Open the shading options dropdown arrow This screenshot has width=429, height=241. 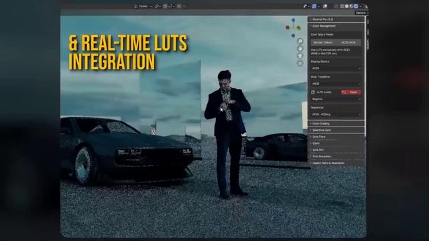pos(361,6)
